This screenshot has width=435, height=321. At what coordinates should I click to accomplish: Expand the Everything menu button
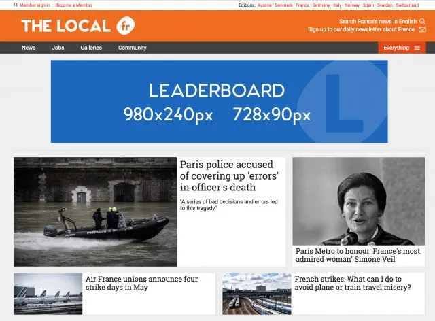click(x=402, y=48)
